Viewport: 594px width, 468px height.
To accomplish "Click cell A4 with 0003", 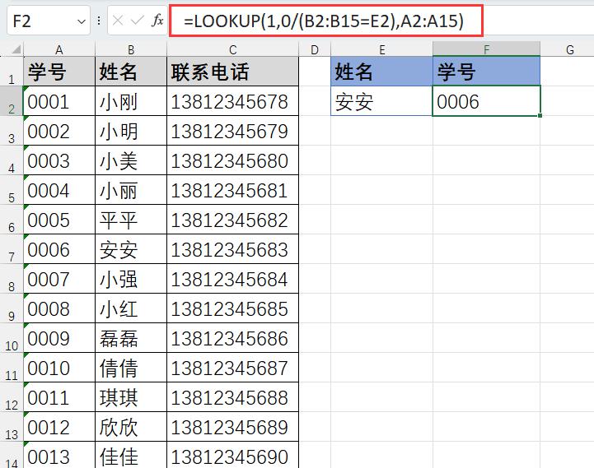I will pos(59,160).
